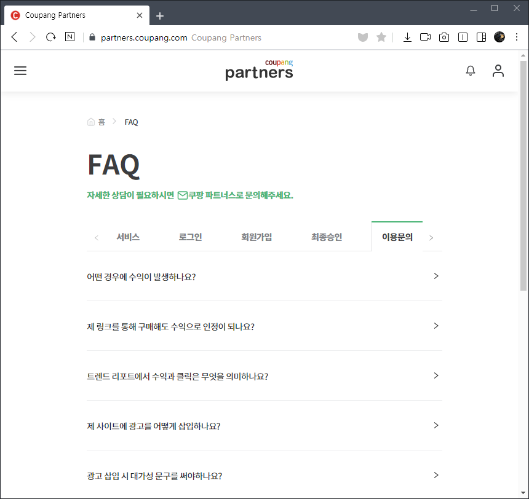Expand chevron for 어떤 경우에 수익이 발생하나요?
The height and width of the screenshot is (499, 529).
436,276
